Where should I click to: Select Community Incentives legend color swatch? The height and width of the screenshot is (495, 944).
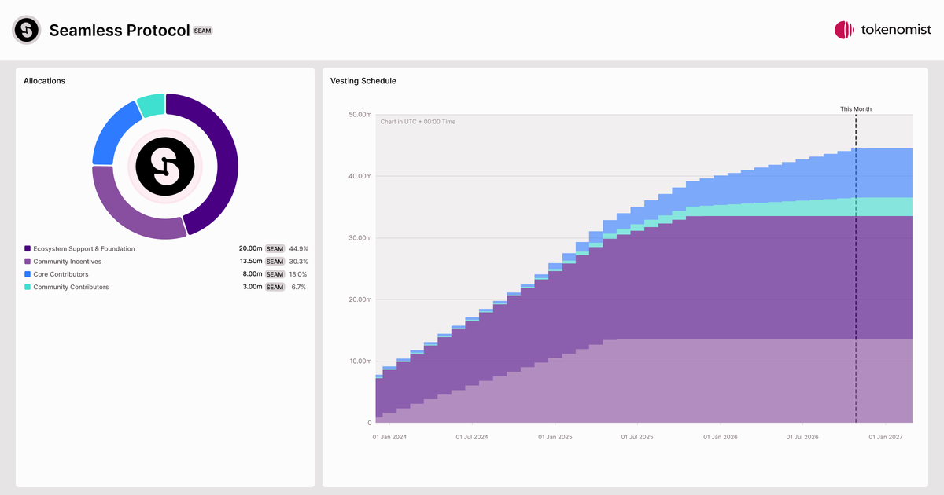coord(28,262)
